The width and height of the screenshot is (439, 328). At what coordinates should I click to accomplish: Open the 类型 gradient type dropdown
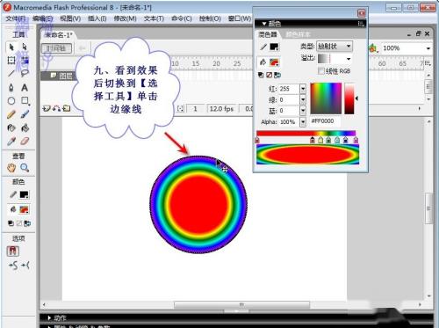(335, 47)
